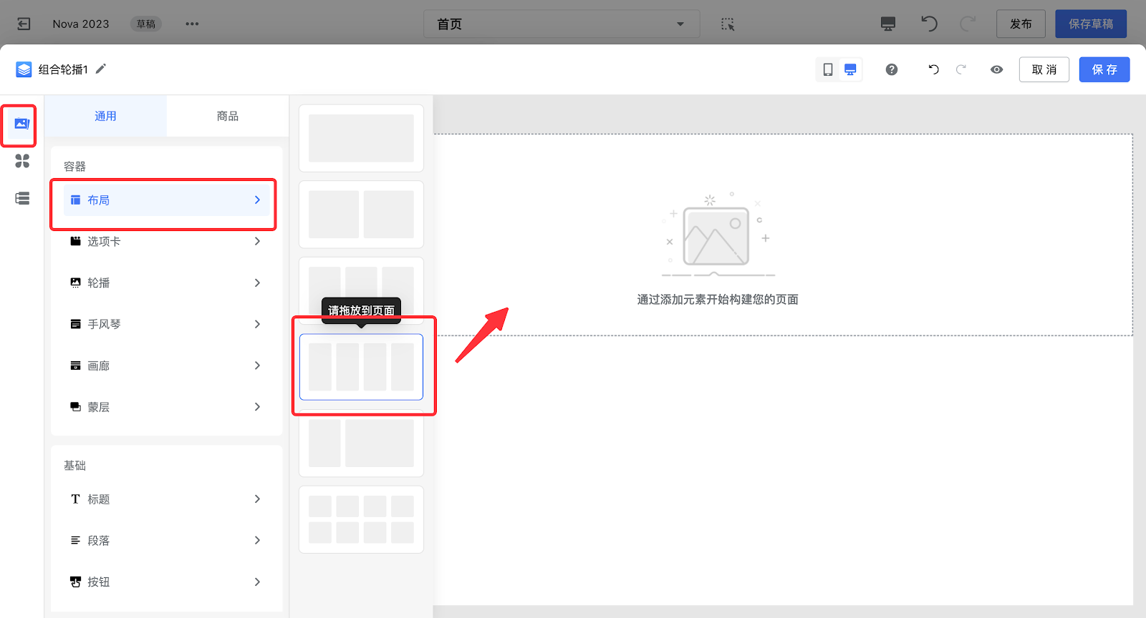
Task: Open the components grid icon in sidebar
Action: [x=22, y=161]
